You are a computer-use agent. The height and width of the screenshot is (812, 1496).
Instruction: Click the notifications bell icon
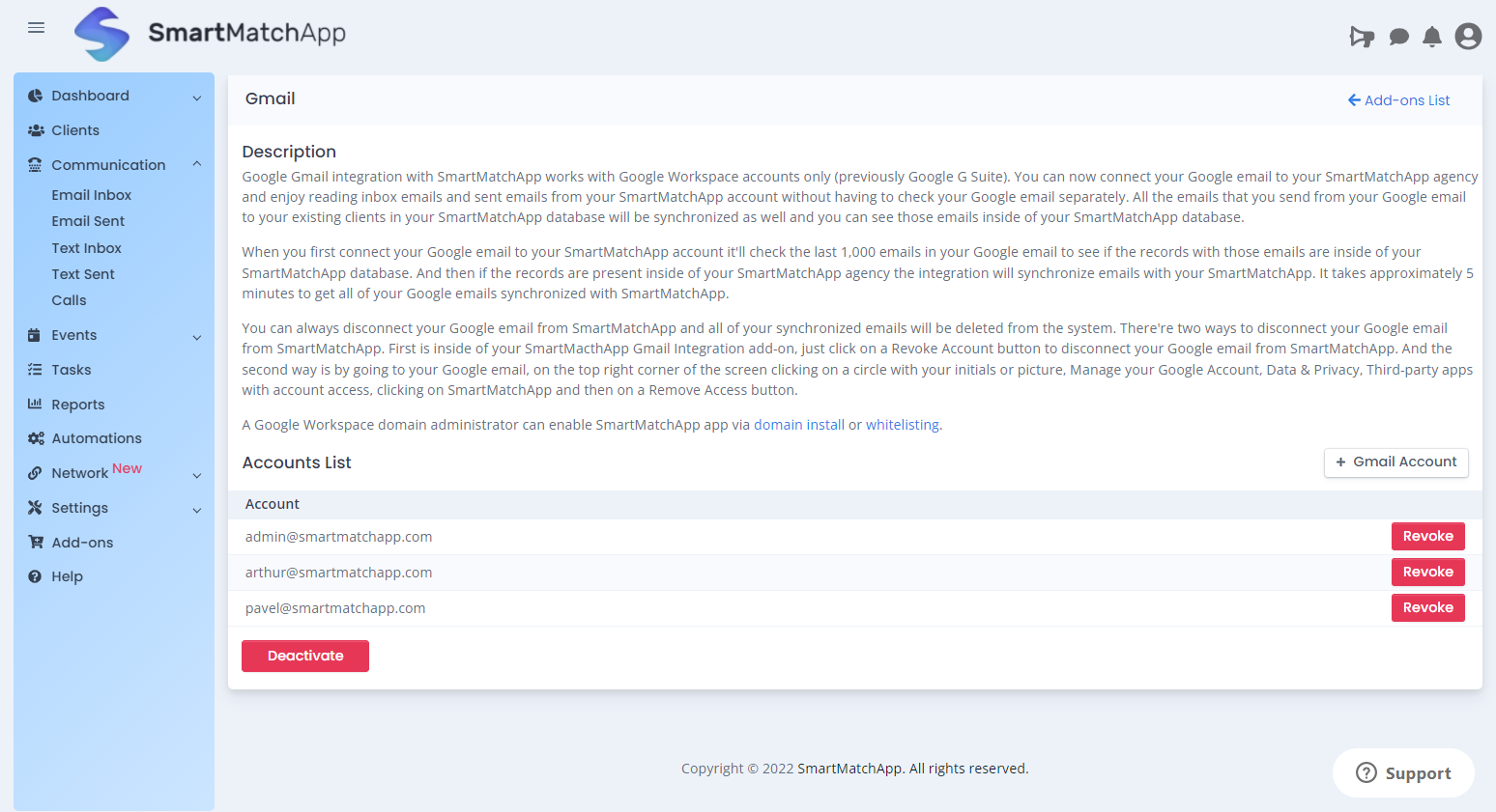coord(1432,37)
